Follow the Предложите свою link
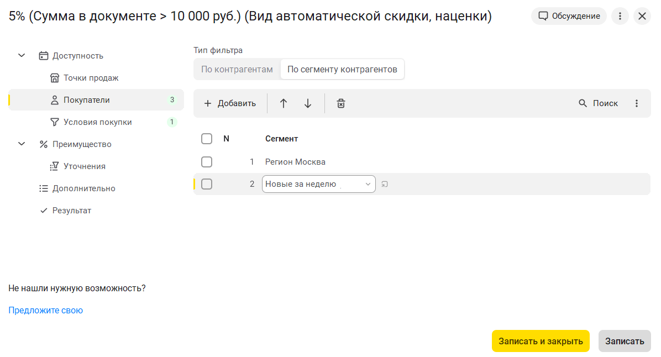Screen dimensions: 661x357 click(45, 311)
